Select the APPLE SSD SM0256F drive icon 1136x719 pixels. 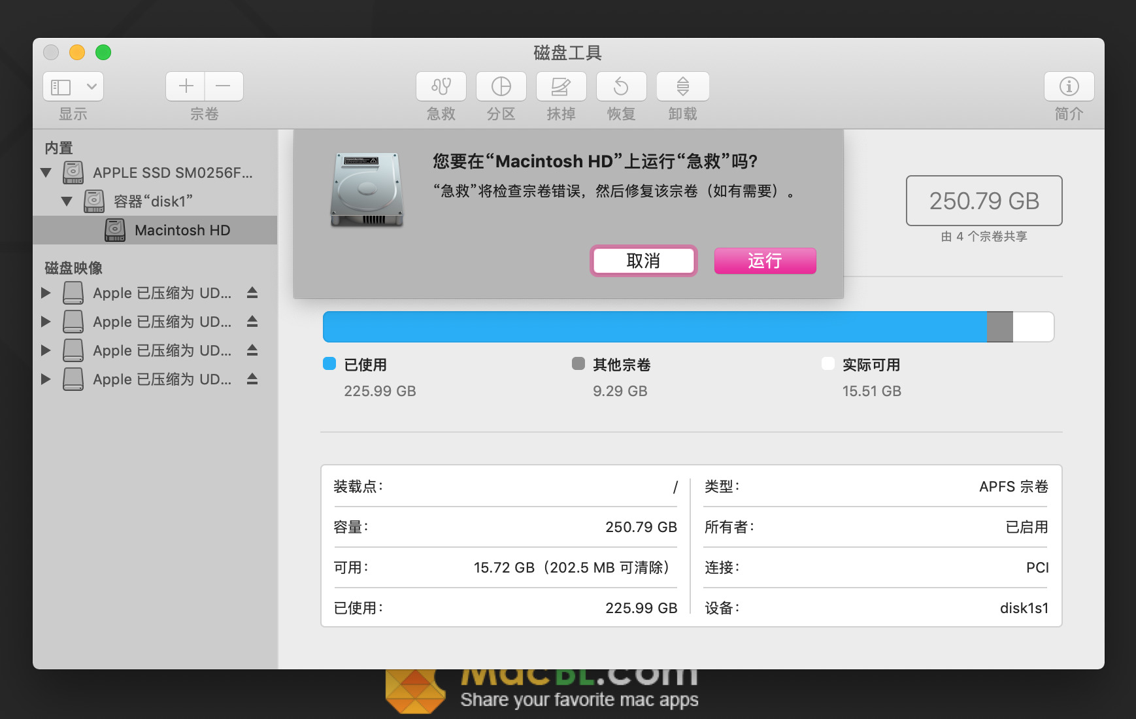point(73,173)
